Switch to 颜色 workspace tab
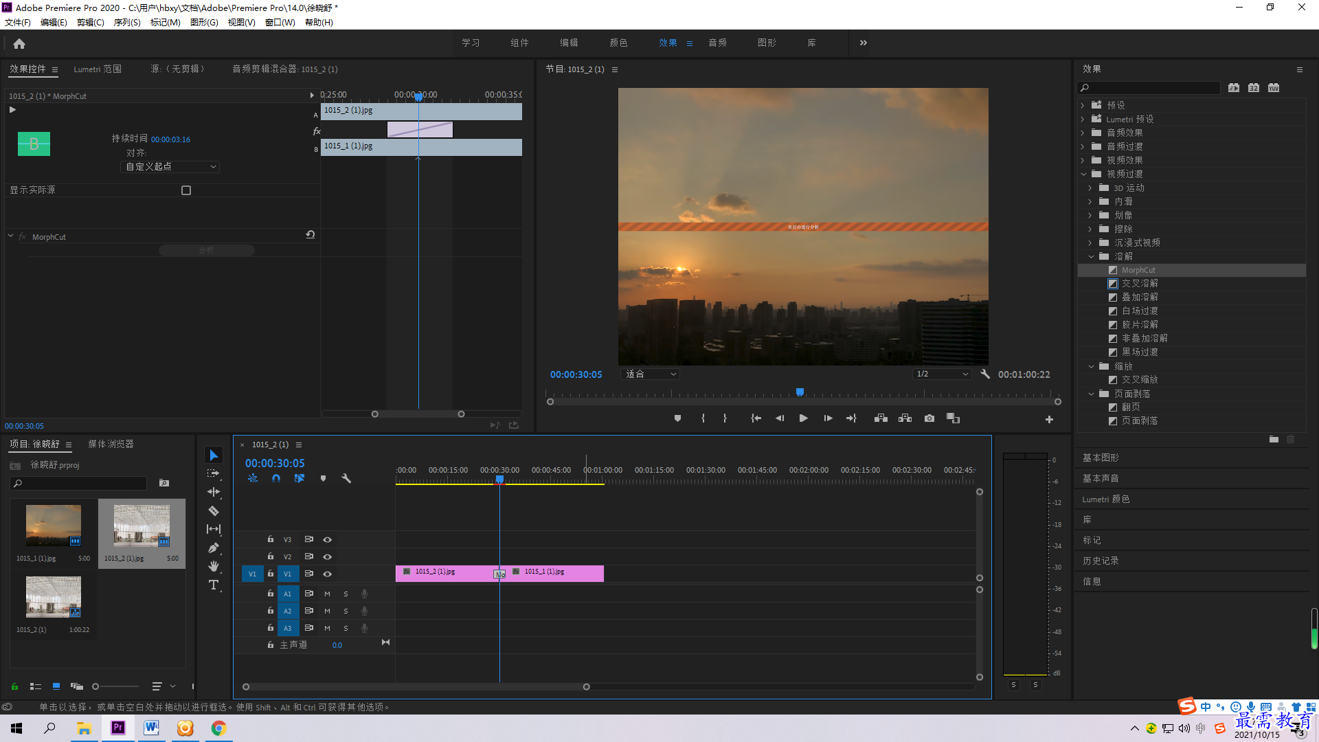The width and height of the screenshot is (1319, 742). pos(618,43)
